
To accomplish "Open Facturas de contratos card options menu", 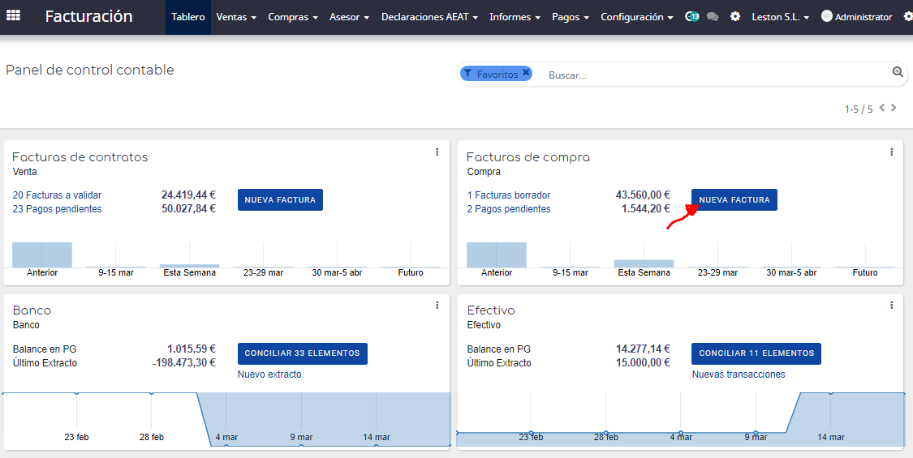I will tap(437, 152).
